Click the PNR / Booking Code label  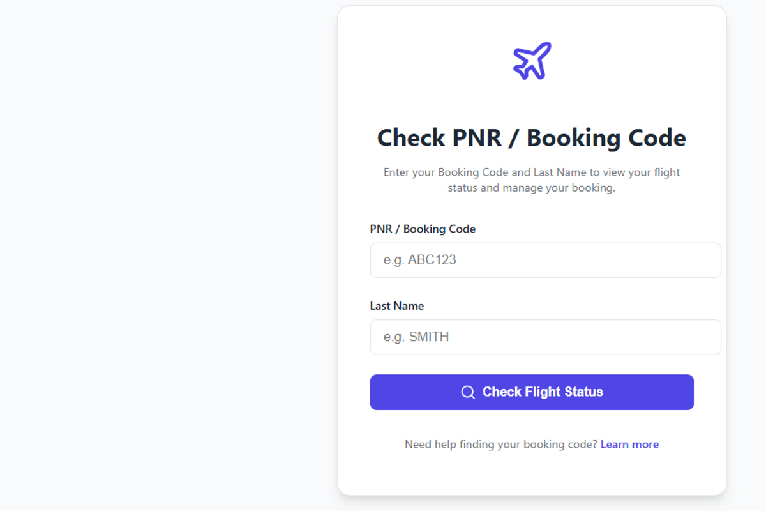pyautogui.click(x=423, y=229)
